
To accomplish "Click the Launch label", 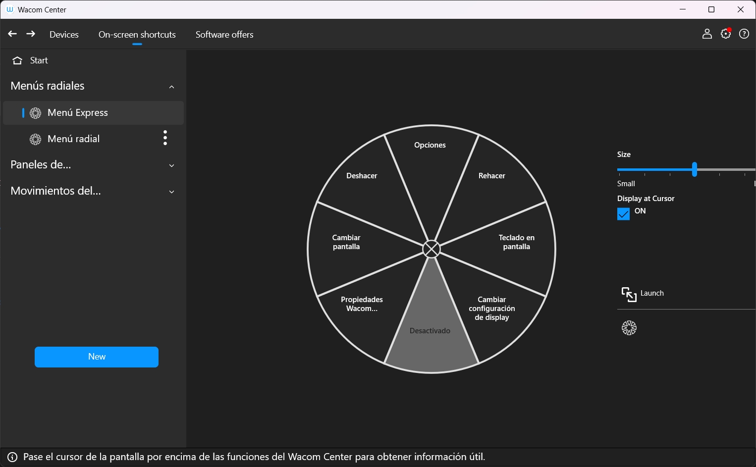I will tap(652, 293).
